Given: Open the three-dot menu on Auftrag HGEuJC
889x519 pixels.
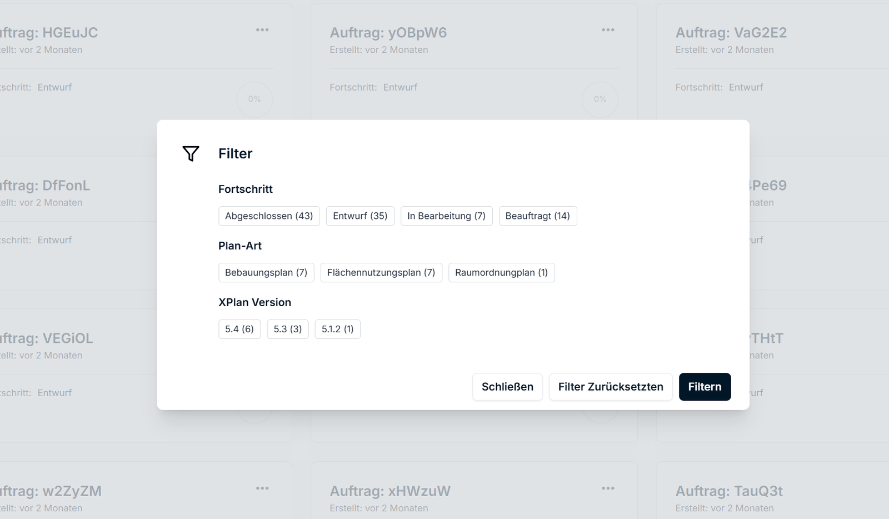Looking at the screenshot, I should [262, 30].
